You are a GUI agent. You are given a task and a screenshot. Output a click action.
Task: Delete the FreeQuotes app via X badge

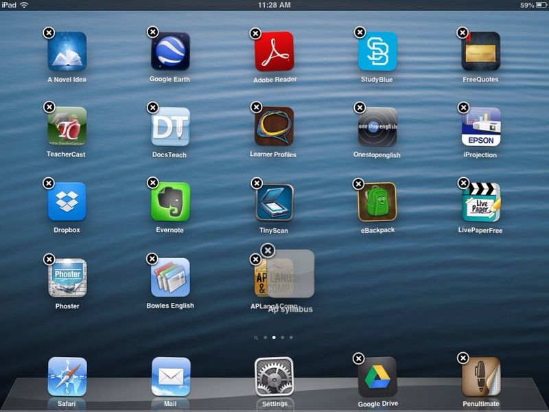pyautogui.click(x=463, y=33)
